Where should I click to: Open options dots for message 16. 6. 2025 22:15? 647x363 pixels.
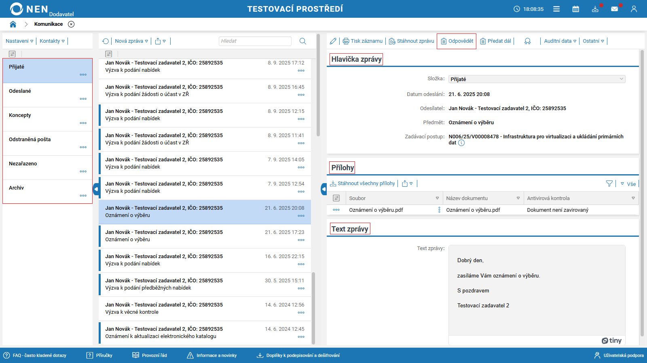[x=301, y=264]
